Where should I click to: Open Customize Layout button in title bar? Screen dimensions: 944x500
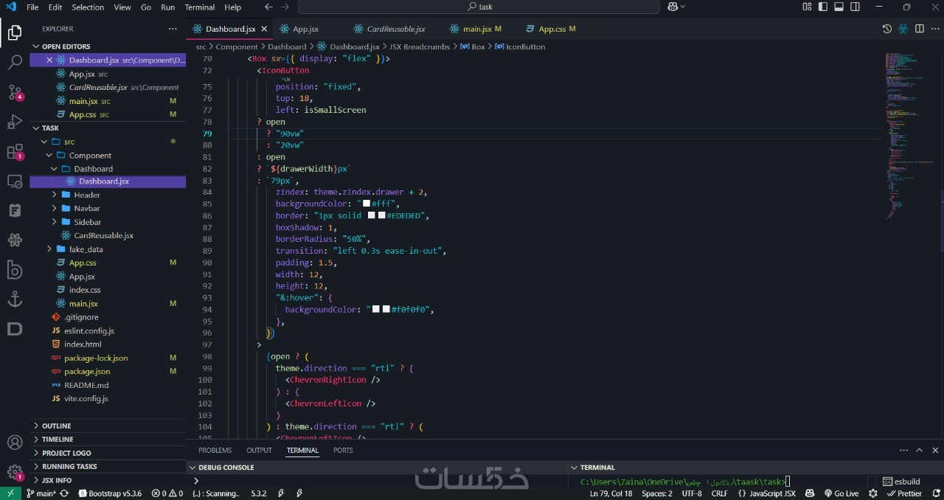pyautogui.click(x=806, y=7)
